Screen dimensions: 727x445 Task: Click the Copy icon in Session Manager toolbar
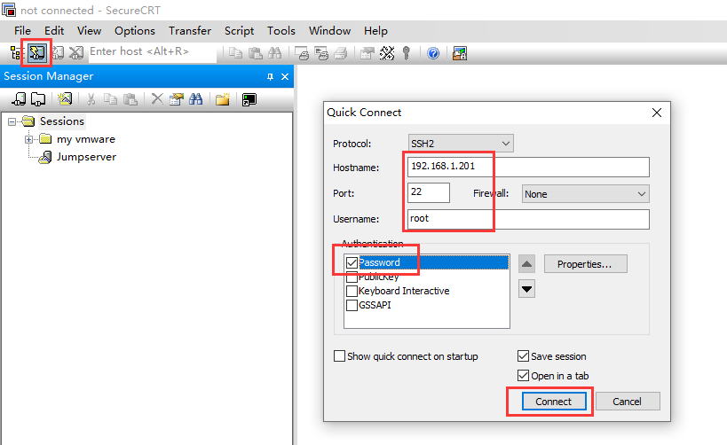click(x=110, y=99)
